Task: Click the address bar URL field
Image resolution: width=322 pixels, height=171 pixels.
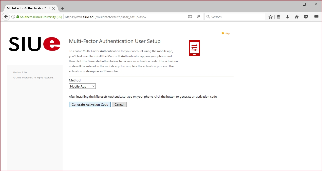Action: (124, 17)
